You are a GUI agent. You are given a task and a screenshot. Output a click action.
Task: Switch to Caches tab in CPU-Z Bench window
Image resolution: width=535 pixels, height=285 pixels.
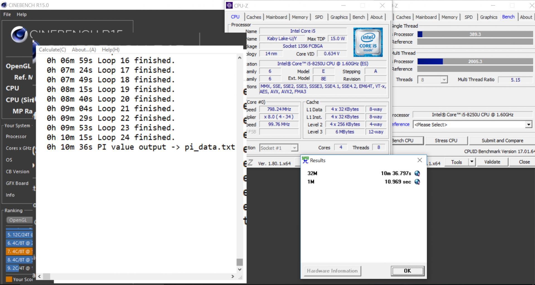coord(403,17)
